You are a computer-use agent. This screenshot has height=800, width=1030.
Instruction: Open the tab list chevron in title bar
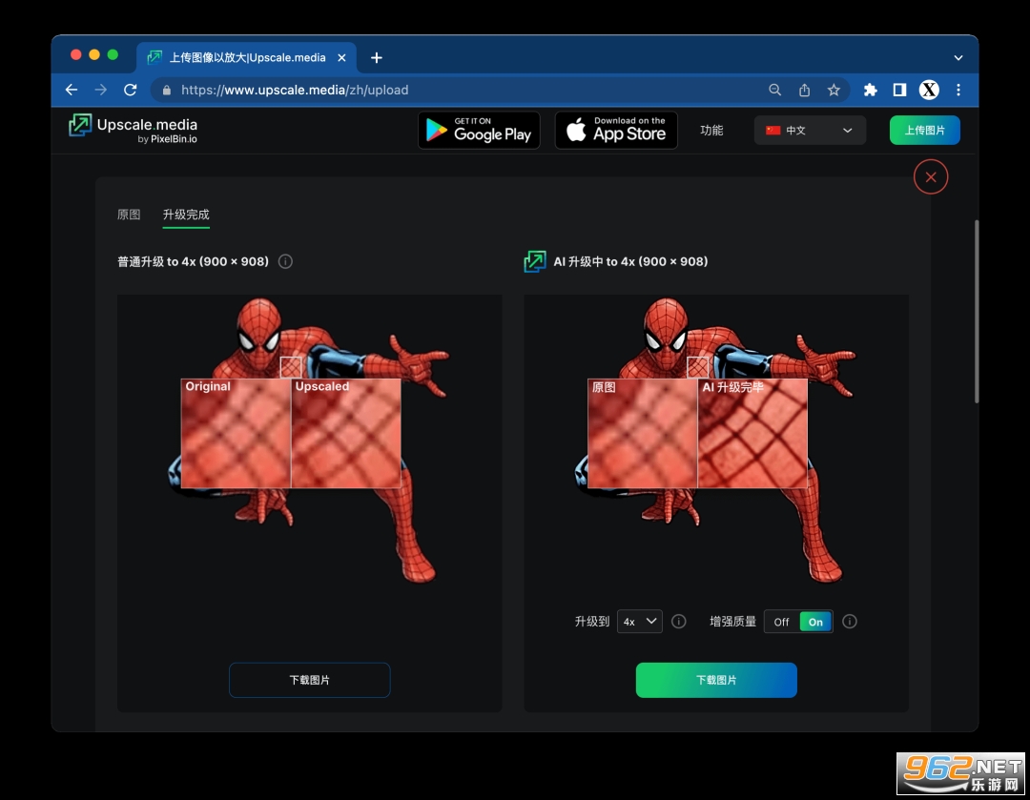pyautogui.click(x=958, y=58)
